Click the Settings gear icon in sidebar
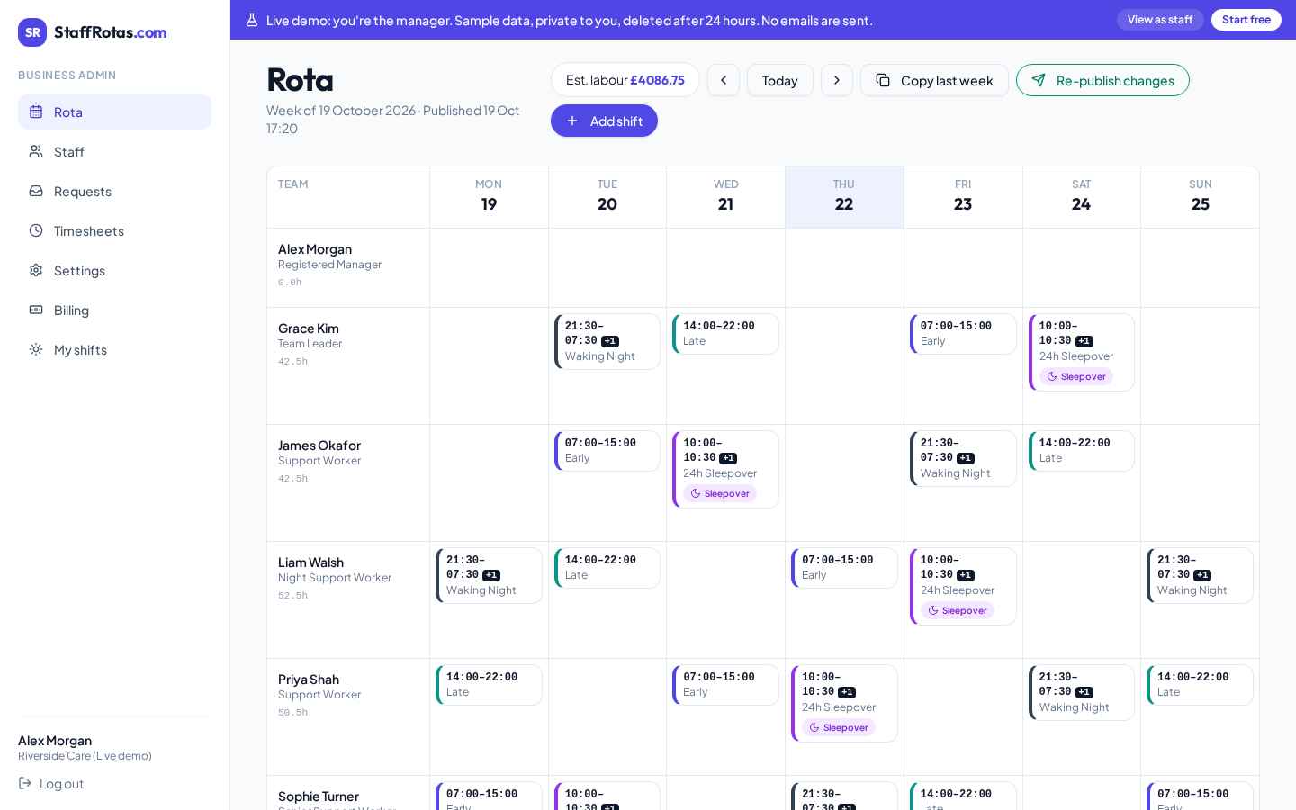 click(36, 270)
